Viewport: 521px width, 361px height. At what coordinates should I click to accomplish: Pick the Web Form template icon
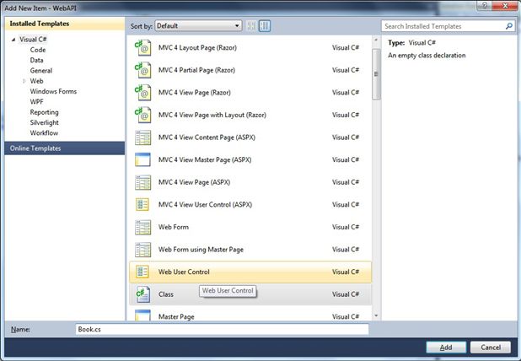(x=142, y=227)
